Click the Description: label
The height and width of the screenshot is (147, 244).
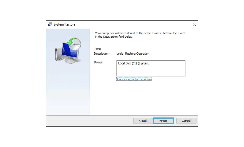102,54
